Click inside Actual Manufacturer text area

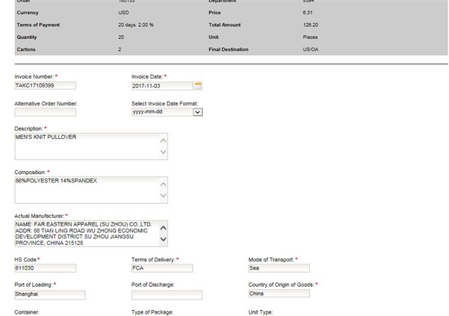pyautogui.click(x=86, y=232)
